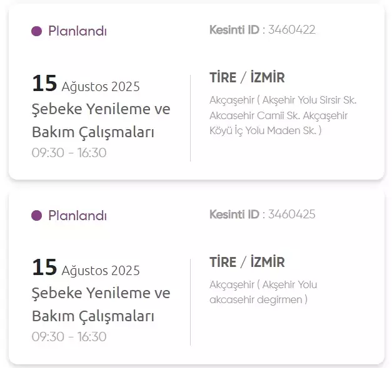Click Kesinti ID 3460422
Viewport: 392px width, 368px height.
coord(262,30)
